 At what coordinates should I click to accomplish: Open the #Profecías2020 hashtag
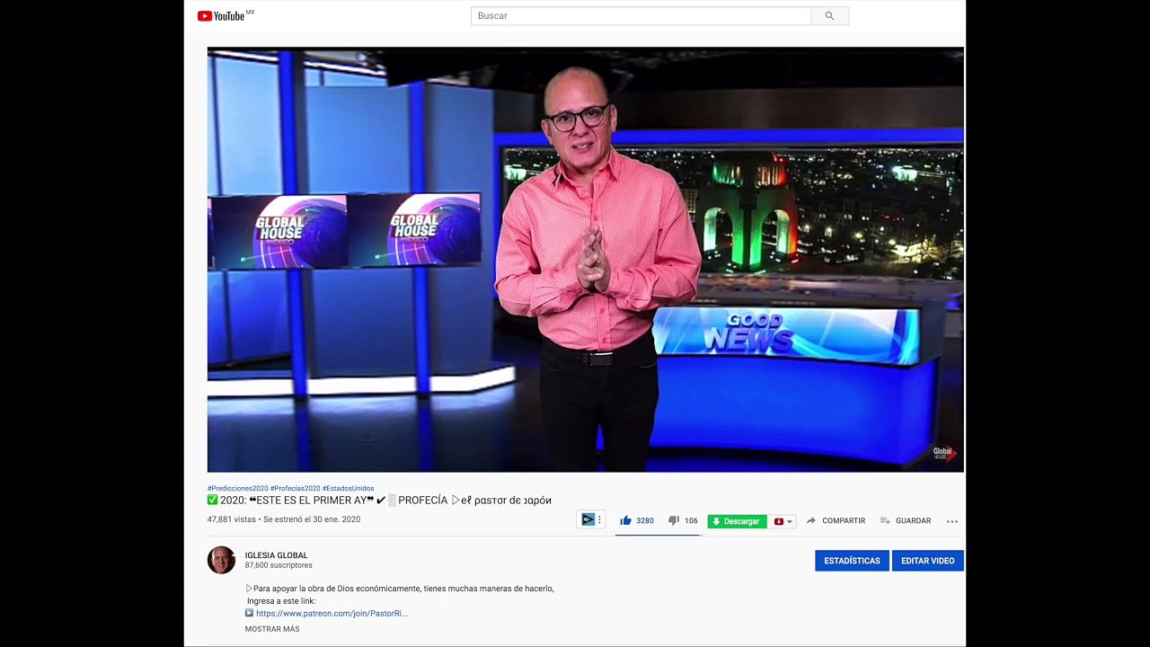click(x=296, y=489)
